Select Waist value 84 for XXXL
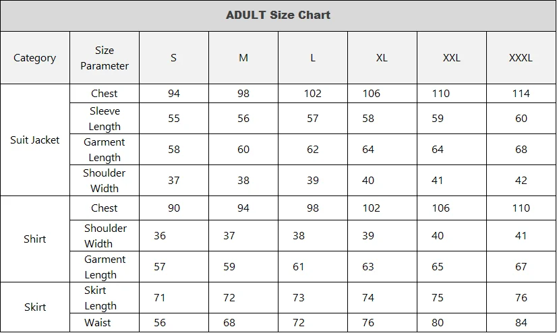The image size is (557, 333). (521, 323)
